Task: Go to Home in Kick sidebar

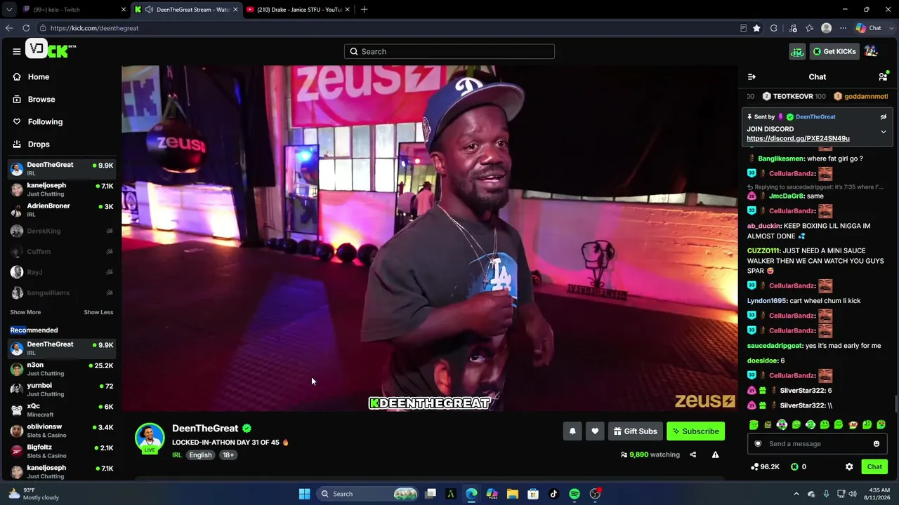Action: click(39, 76)
